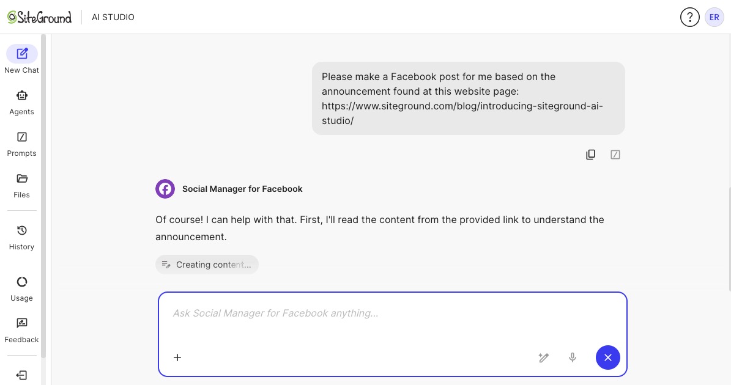
Task: Click the Social Manager for Facebook avatar
Action: coord(165,189)
